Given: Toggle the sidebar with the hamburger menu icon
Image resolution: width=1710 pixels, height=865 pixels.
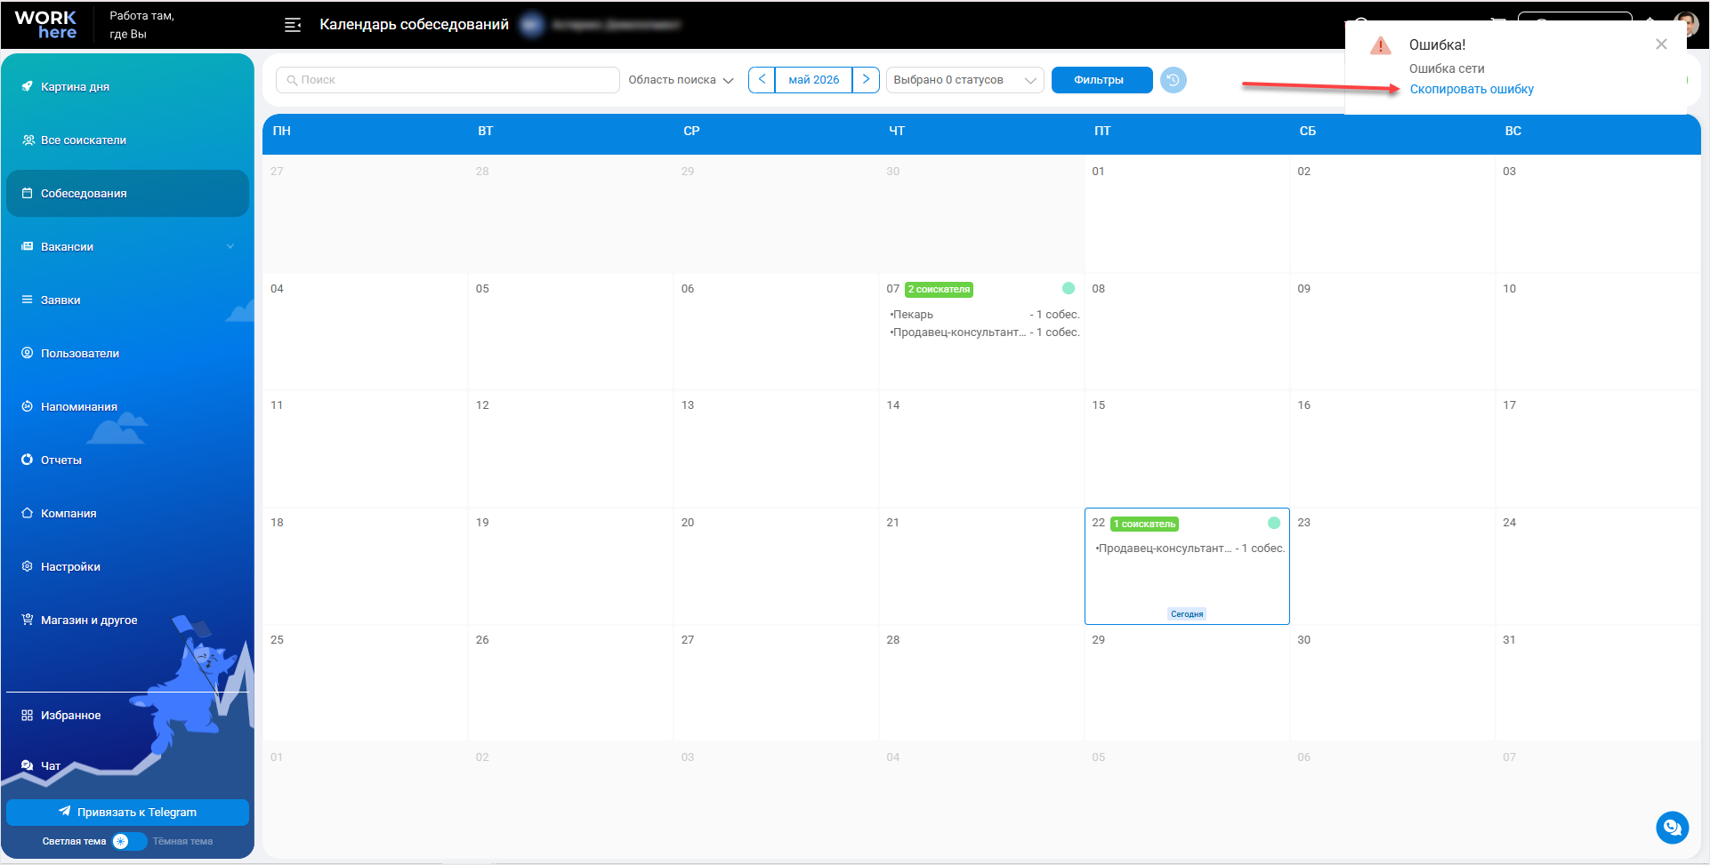Looking at the screenshot, I should [x=293, y=25].
